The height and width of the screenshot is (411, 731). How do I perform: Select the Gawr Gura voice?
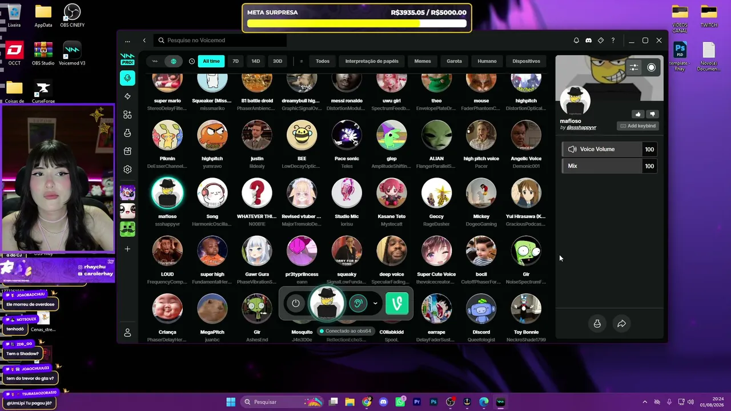tap(257, 251)
